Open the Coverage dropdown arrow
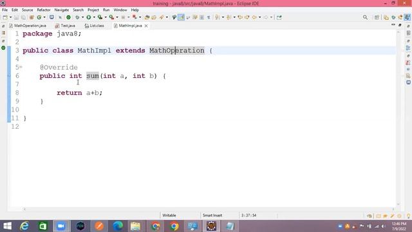Image resolution: width=412 pixels, height=232 pixels. click(106, 17)
